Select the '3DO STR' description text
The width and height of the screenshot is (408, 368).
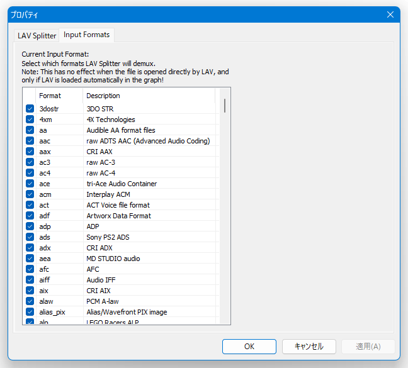(100, 109)
